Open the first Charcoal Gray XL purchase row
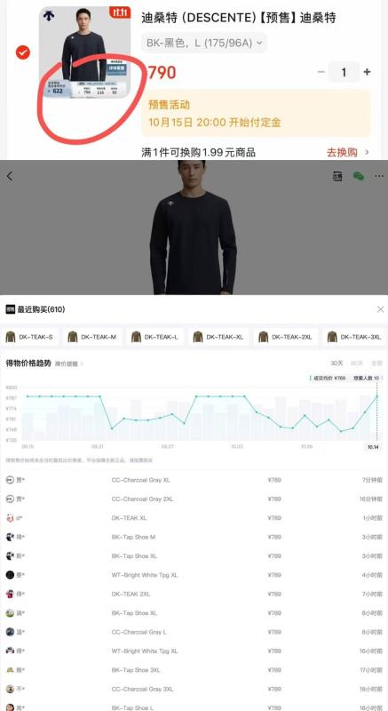The height and width of the screenshot is (711, 388). click(194, 480)
